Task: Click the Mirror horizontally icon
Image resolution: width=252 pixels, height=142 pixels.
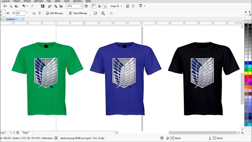Action: (x=34, y=13)
